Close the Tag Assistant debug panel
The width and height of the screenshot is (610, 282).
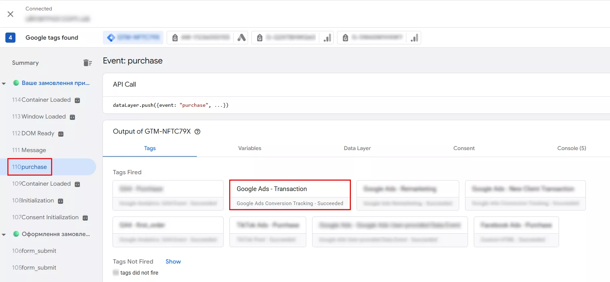(x=10, y=14)
